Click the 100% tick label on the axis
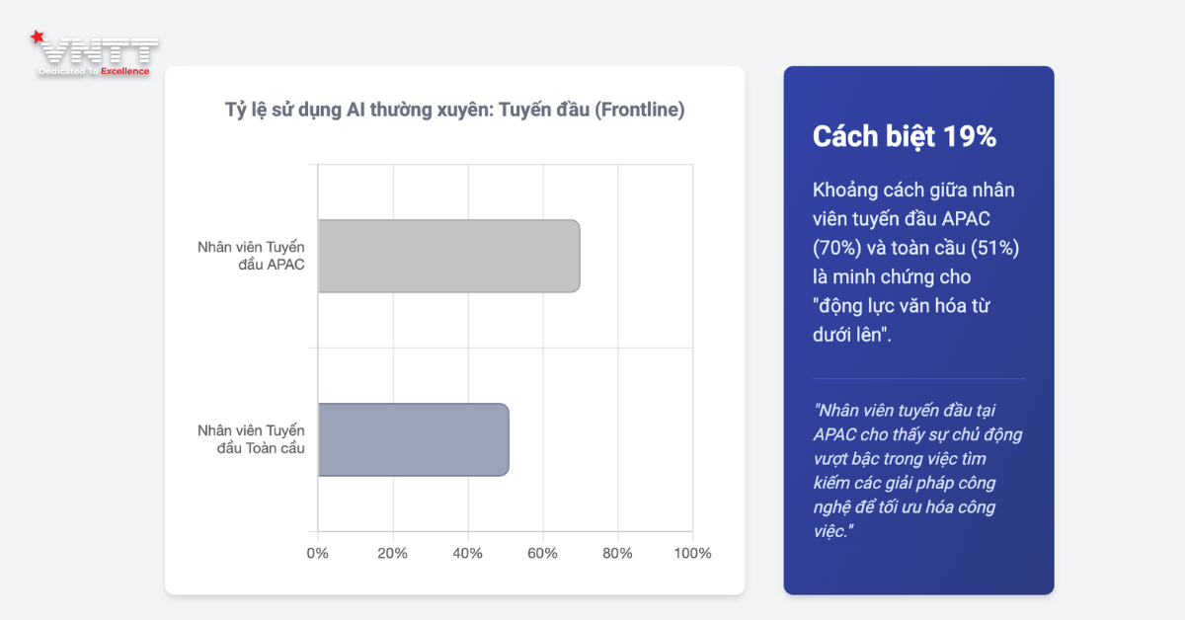Image resolution: width=1185 pixels, height=620 pixels. click(691, 553)
